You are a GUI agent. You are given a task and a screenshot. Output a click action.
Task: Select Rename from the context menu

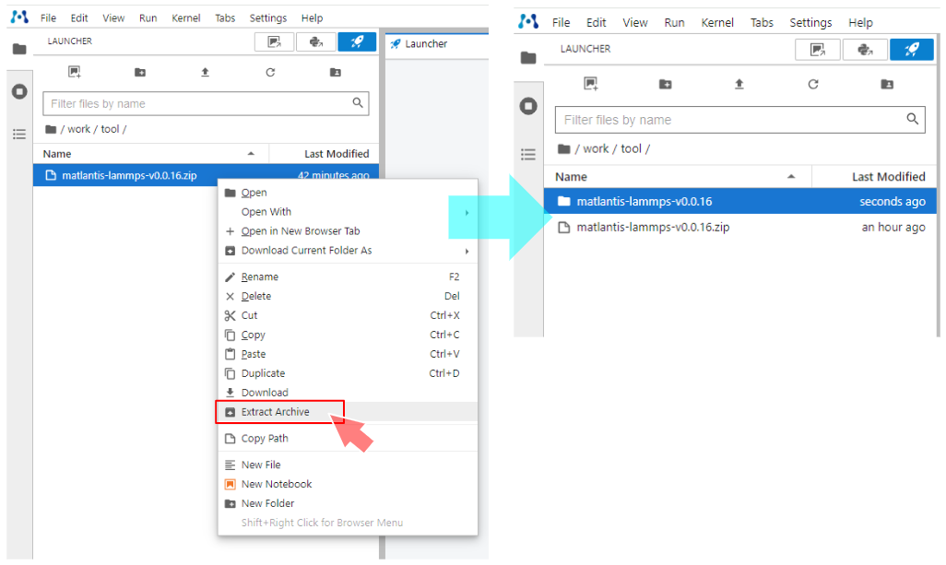(x=259, y=277)
